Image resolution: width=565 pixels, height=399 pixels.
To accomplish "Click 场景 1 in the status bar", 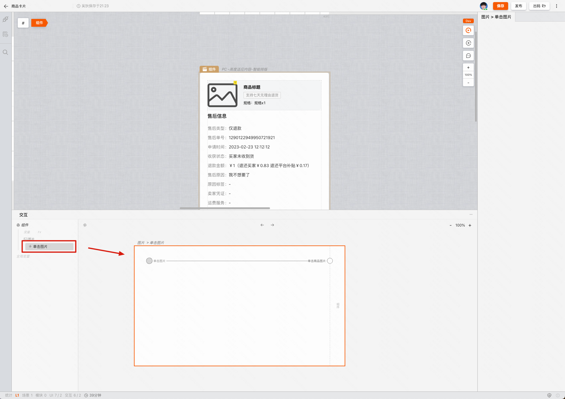I will pyautogui.click(x=27, y=395).
